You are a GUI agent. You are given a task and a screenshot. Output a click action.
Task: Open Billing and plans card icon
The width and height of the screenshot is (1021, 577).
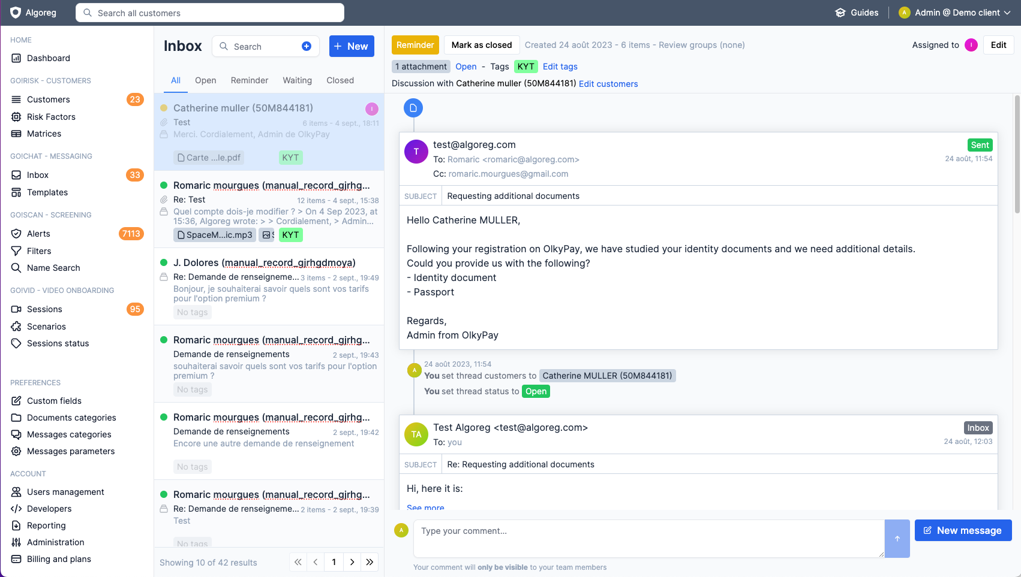[16, 559]
